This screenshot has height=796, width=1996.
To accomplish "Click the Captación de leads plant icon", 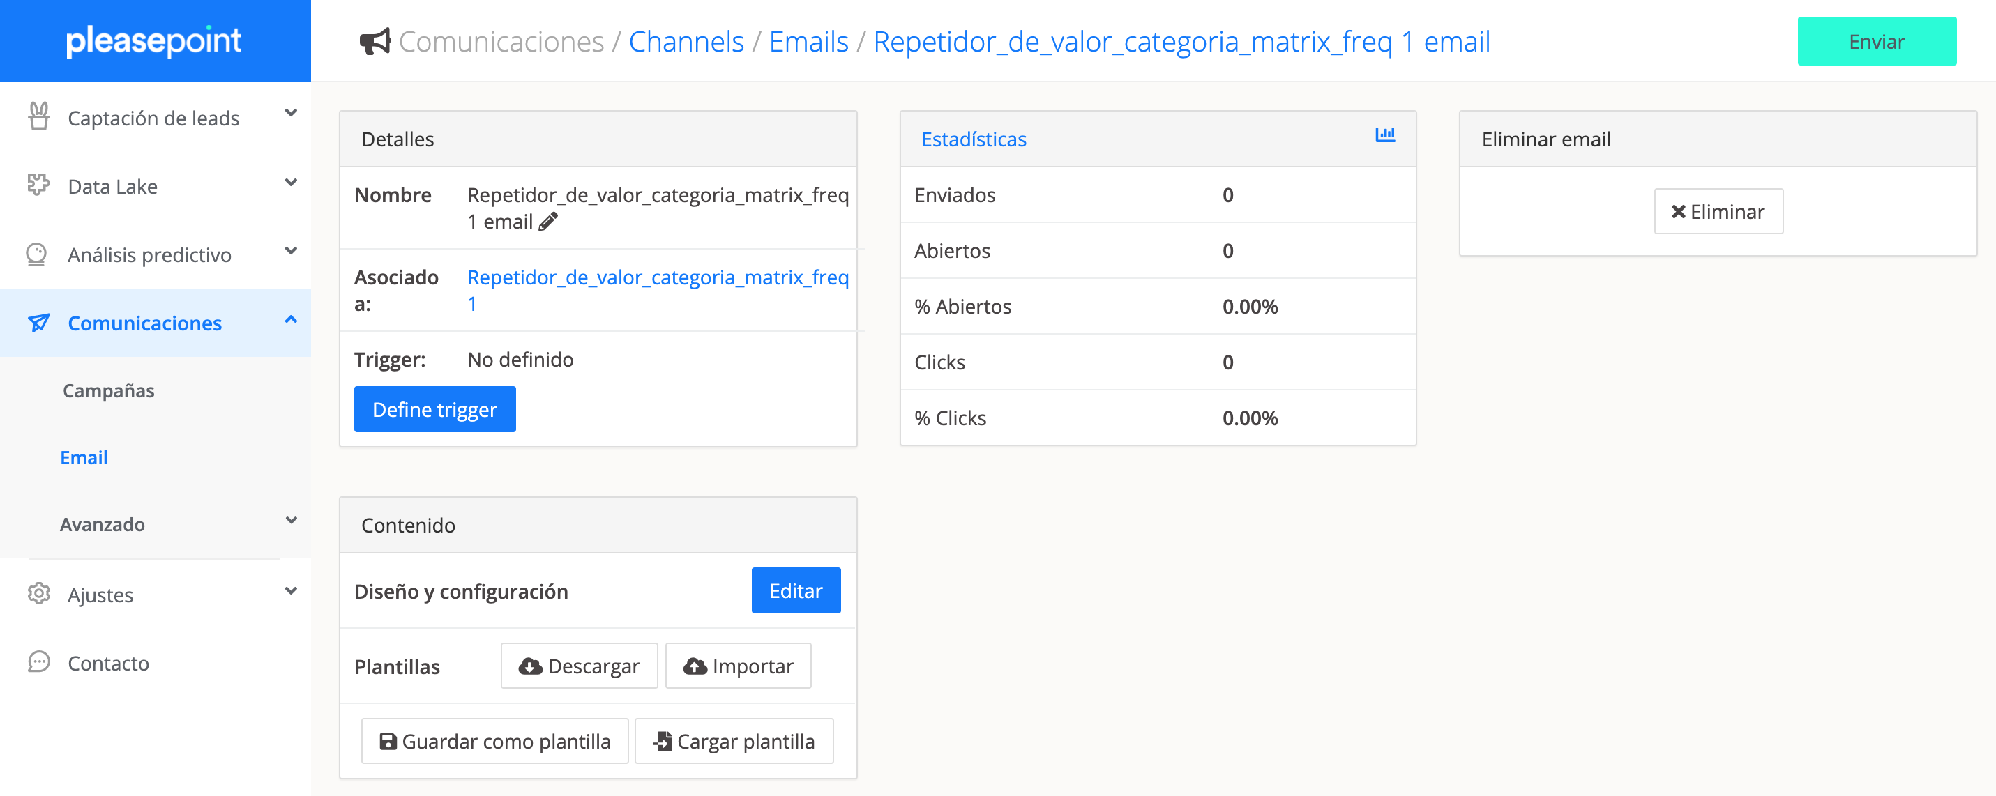I will [39, 117].
